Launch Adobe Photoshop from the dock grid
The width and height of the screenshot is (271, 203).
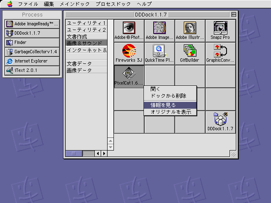pyautogui.click(x=129, y=31)
